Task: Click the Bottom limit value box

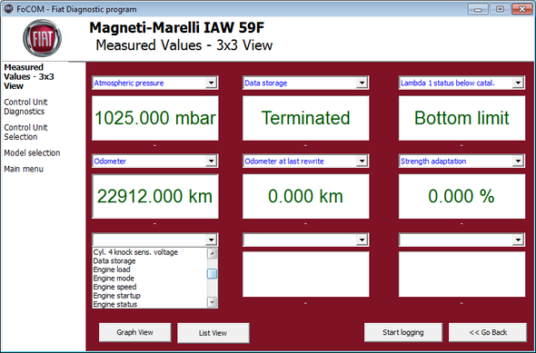Action: tap(462, 118)
